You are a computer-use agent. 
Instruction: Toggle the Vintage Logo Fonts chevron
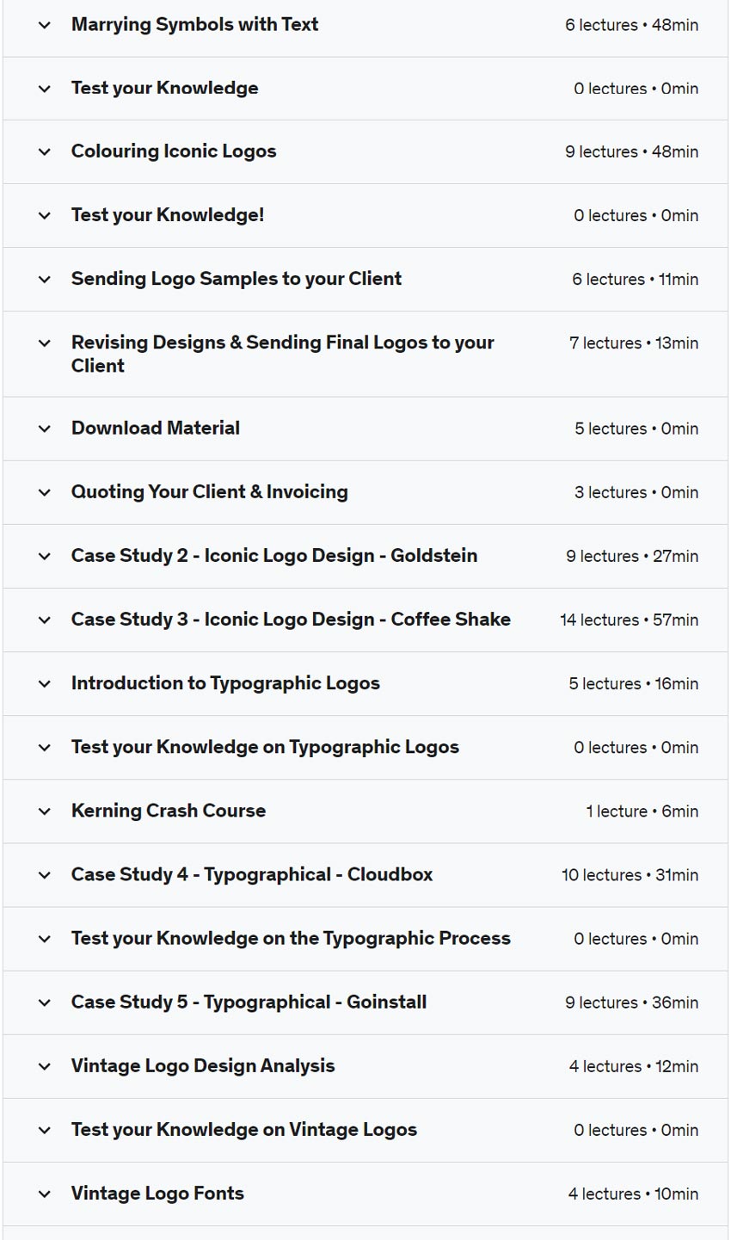click(x=45, y=1194)
